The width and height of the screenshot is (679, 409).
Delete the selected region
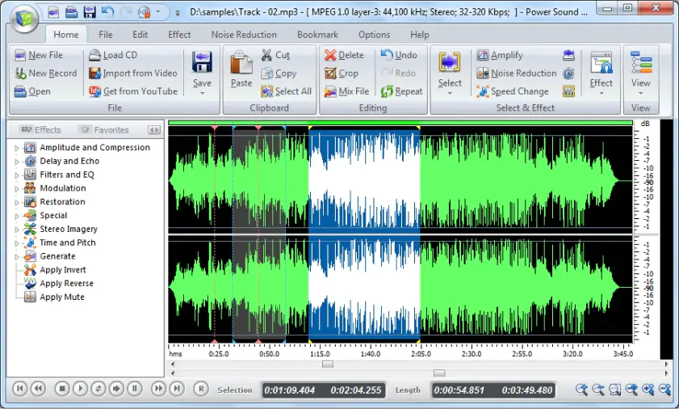[344, 55]
